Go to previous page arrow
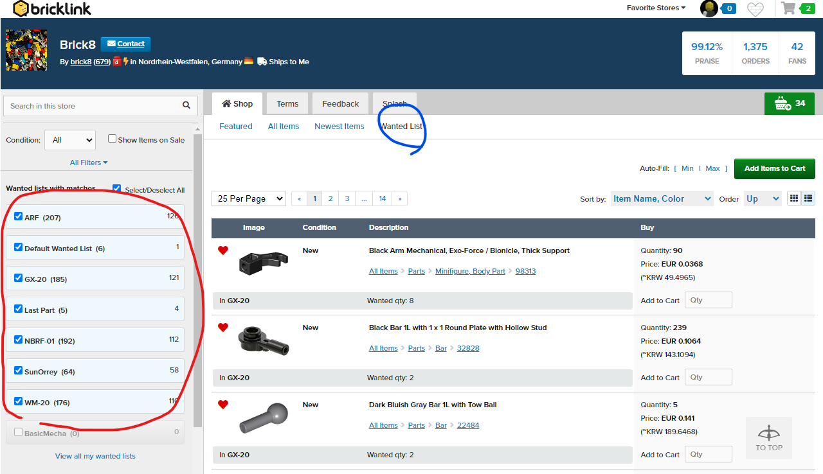 coord(299,198)
